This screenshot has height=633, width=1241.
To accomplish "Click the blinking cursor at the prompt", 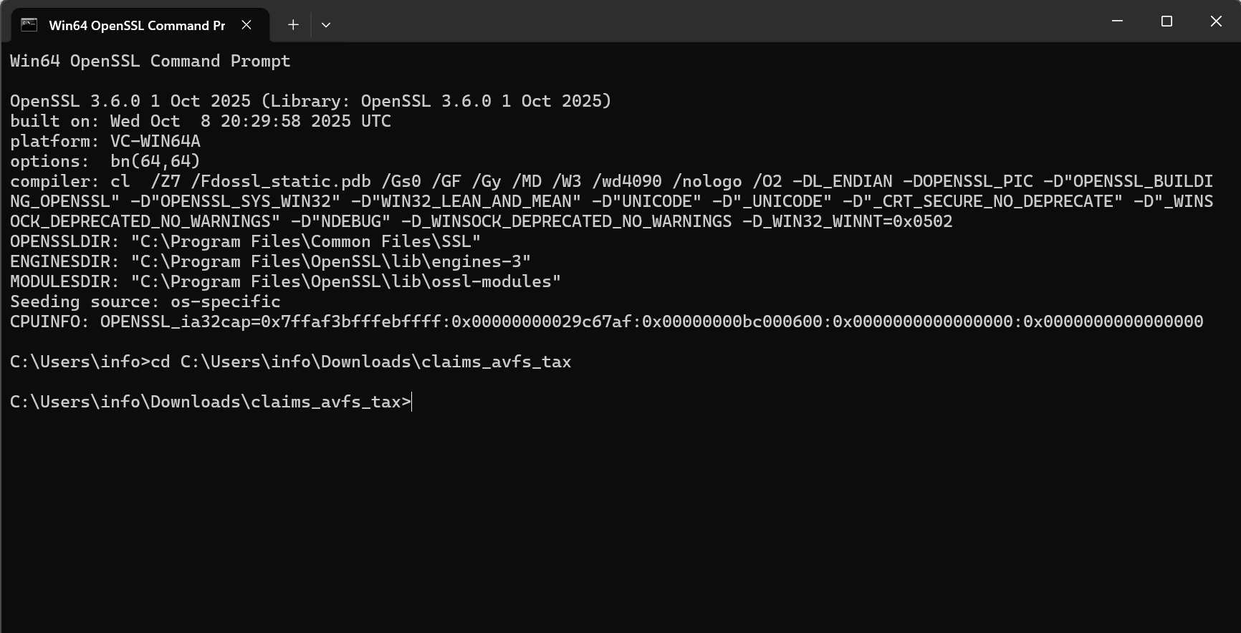I will 412,402.
